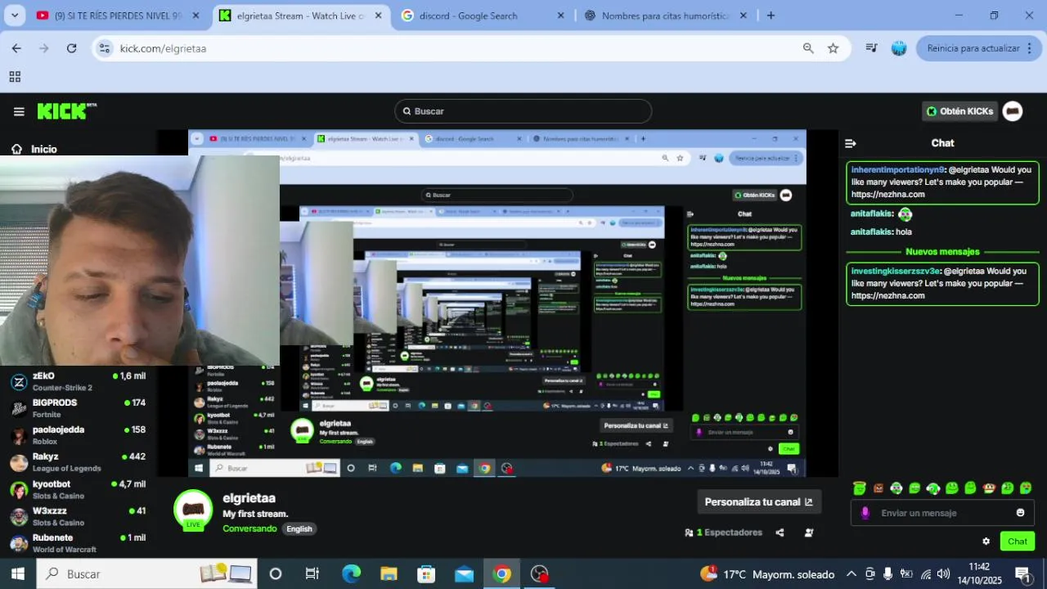1047x589 pixels.
Task: Click the brown blocky emote in quick emotes
Action: pyautogui.click(x=878, y=488)
